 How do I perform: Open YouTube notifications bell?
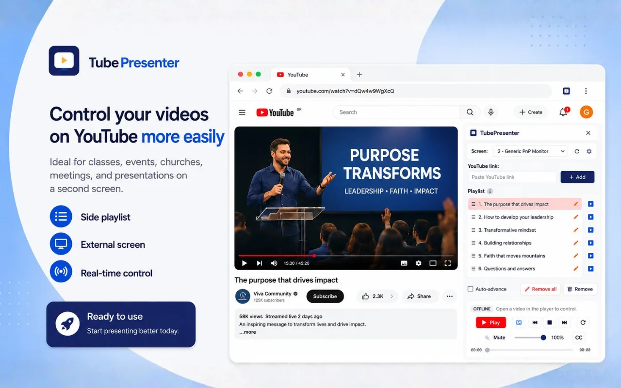click(563, 112)
